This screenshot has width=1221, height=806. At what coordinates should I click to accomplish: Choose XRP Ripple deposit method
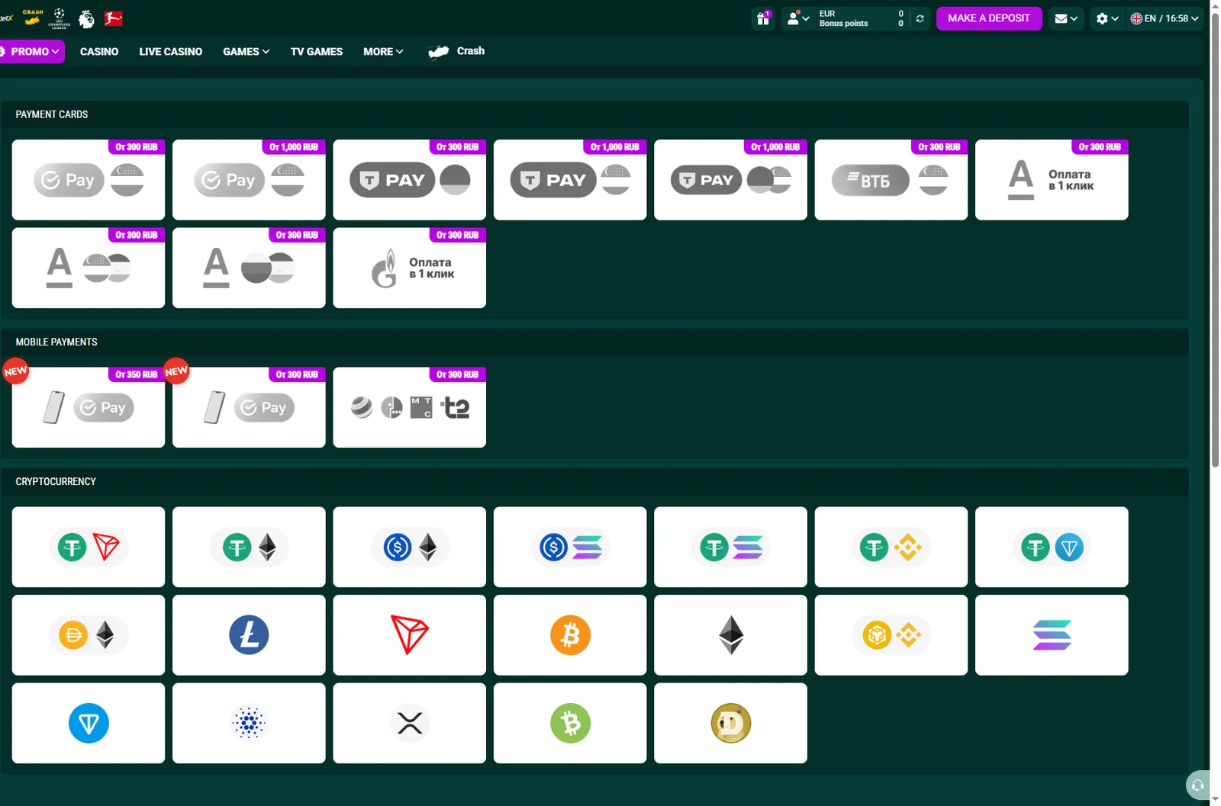tap(410, 723)
